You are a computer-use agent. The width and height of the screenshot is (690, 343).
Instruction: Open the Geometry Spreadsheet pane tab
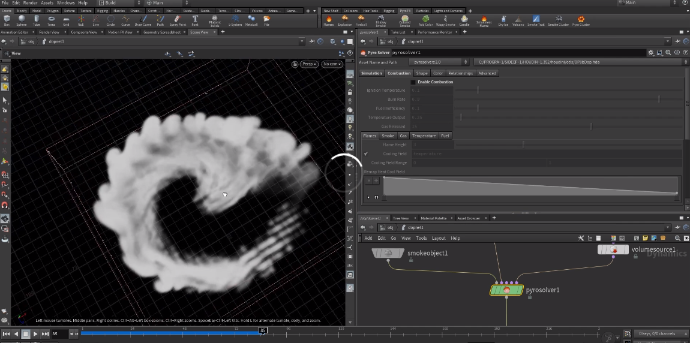(161, 32)
